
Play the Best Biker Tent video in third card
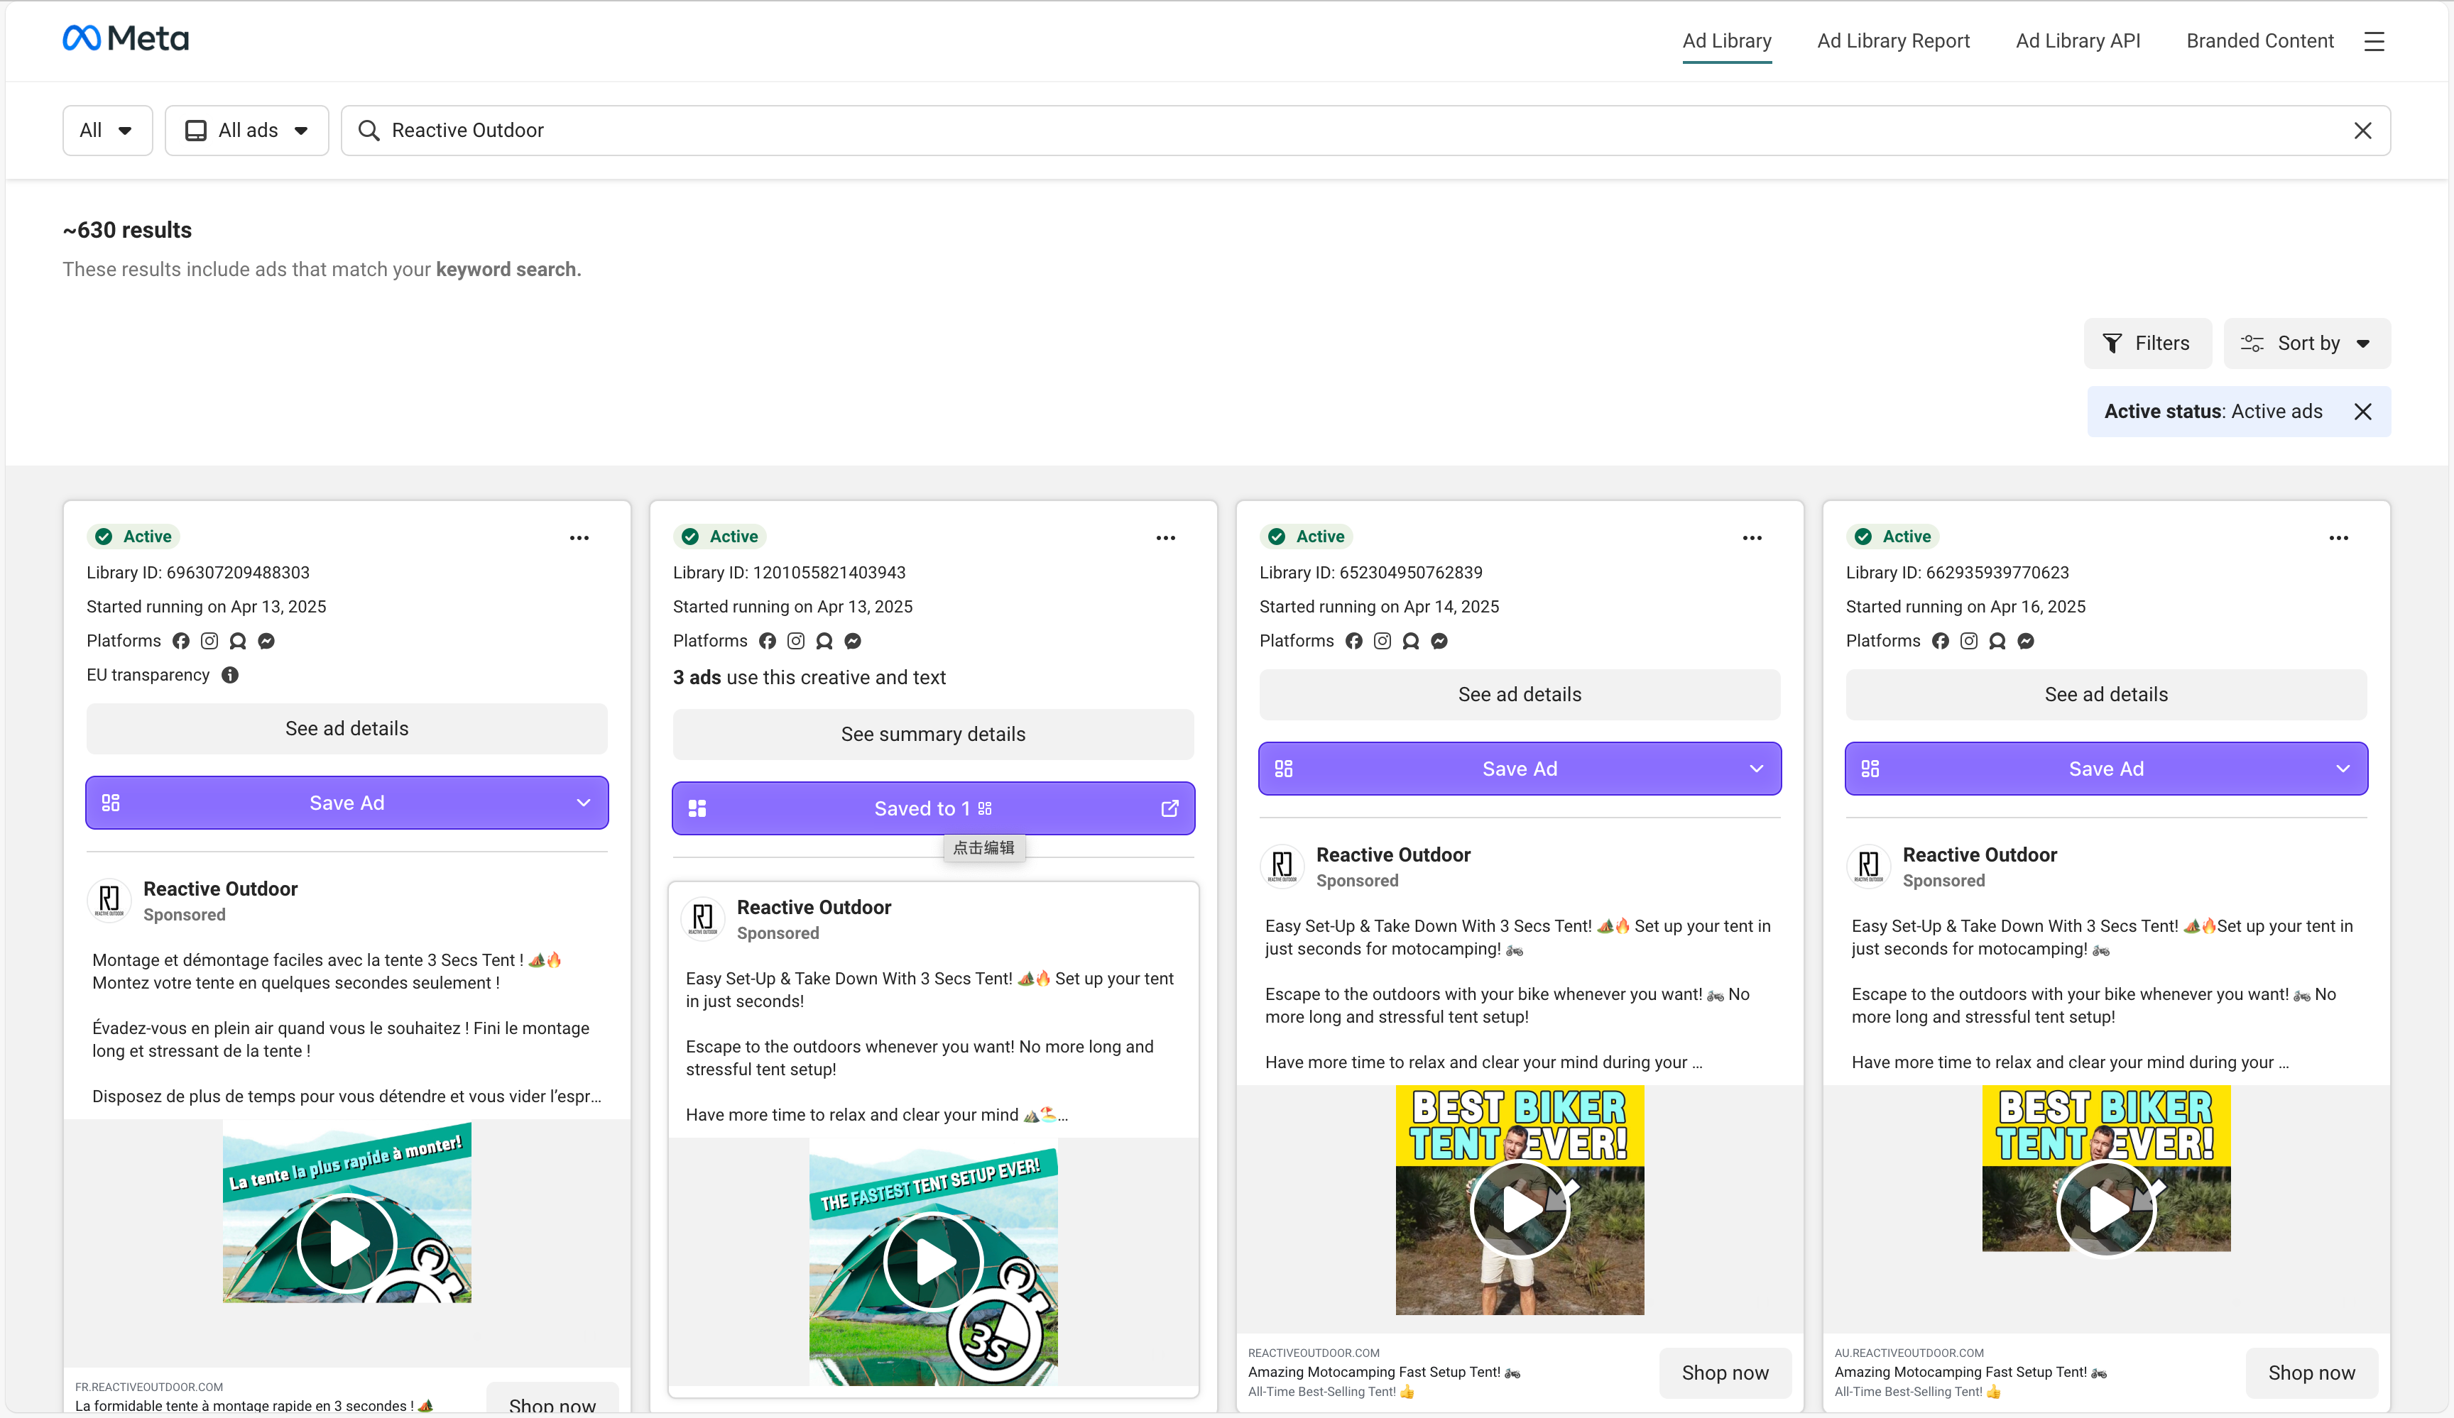point(1519,1210)
